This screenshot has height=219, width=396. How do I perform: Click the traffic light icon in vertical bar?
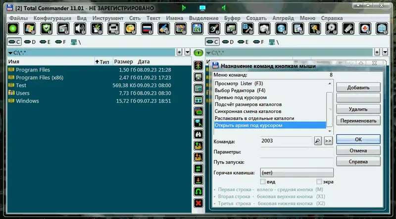(198, 65)
